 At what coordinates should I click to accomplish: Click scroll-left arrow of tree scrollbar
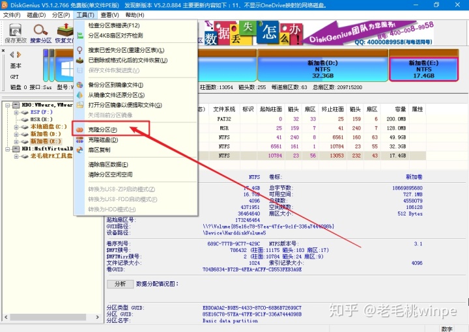tap(7, 317)
